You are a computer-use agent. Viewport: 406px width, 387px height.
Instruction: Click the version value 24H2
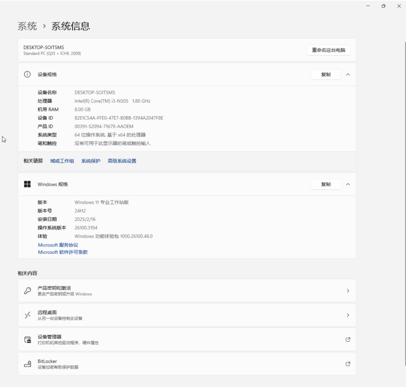80,211
